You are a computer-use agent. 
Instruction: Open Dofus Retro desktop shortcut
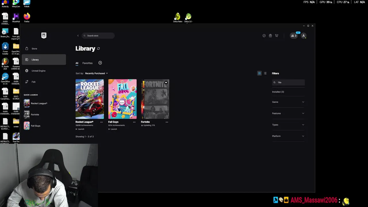(x=178, y=18)
